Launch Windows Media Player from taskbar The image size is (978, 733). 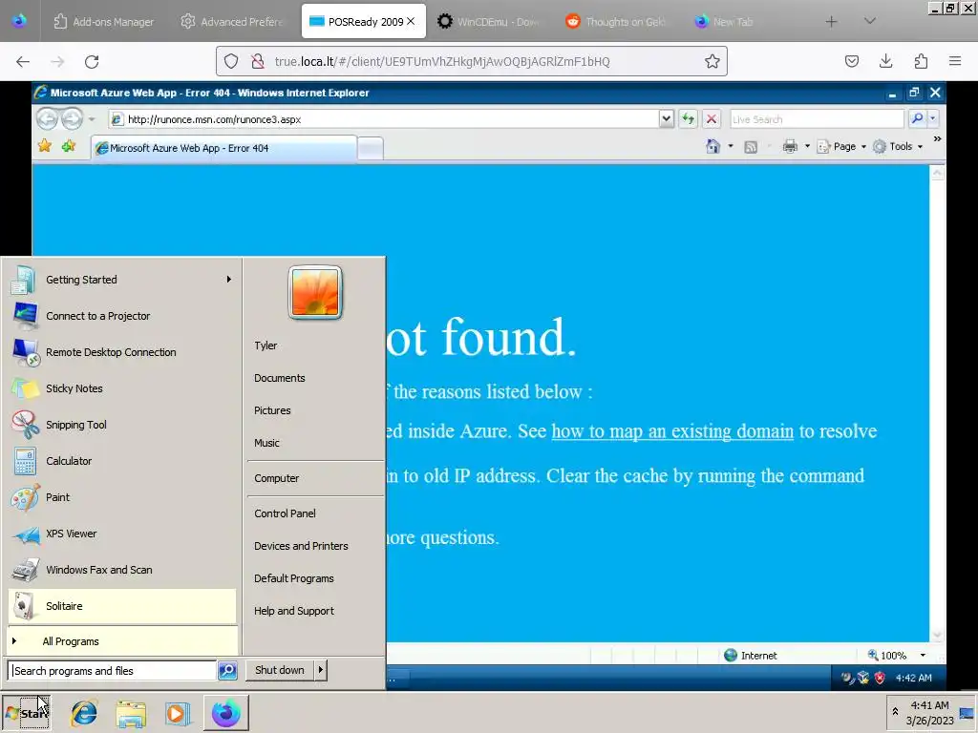[177, 713]
